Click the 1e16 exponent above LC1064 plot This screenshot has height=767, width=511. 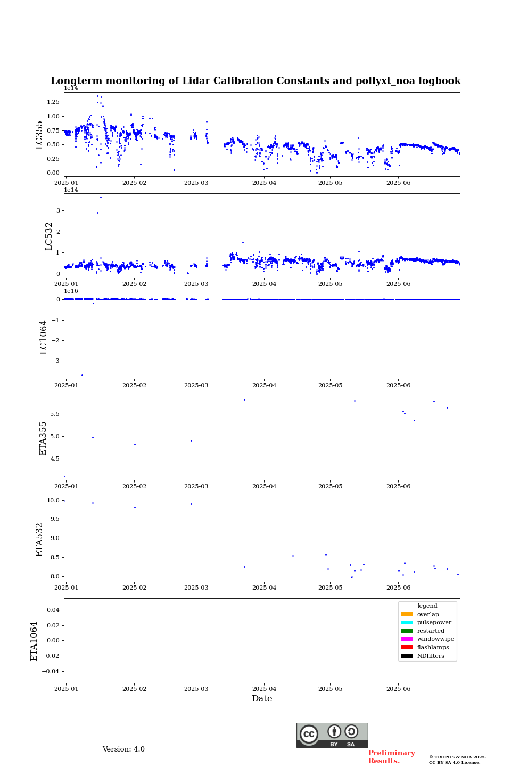pos(71,291)
